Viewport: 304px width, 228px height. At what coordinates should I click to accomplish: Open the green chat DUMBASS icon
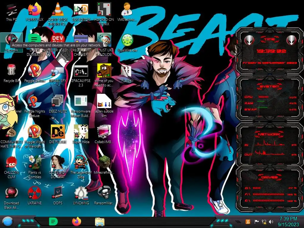34,45
